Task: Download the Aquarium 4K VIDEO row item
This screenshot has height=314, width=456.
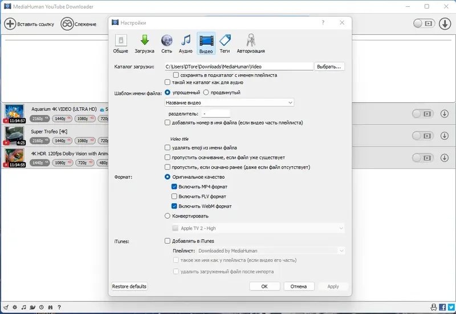Action: pos(445,114)
